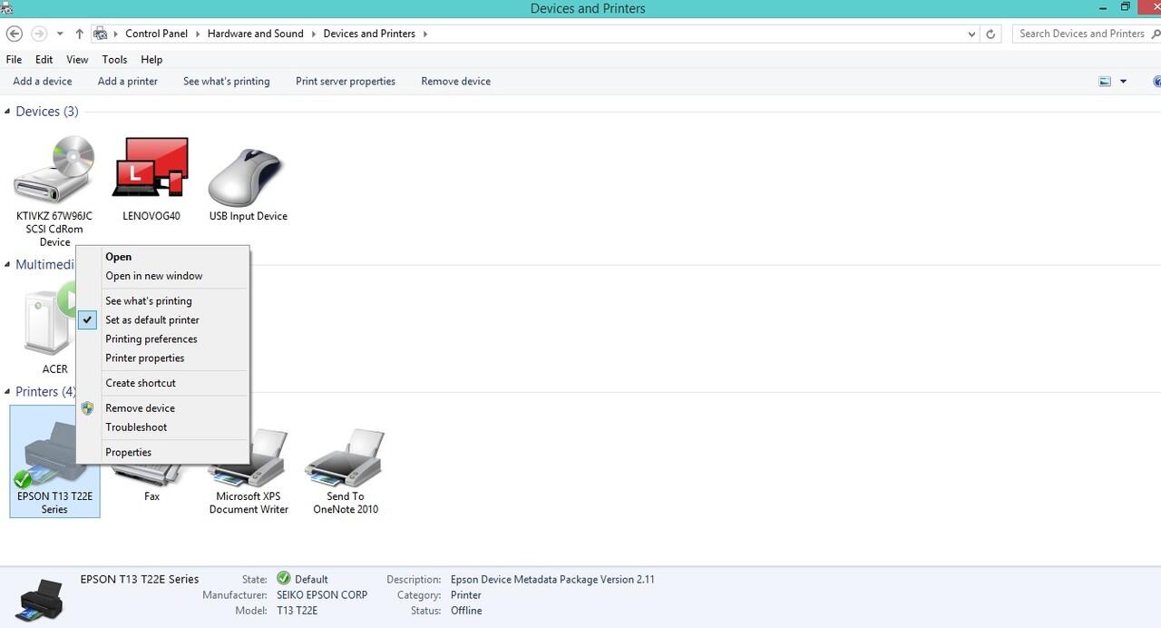The height and width of the screenshot is (628, 1161).
Task: Select the Microsoft XPS Document Writer icon
Action: coord(248,460)
